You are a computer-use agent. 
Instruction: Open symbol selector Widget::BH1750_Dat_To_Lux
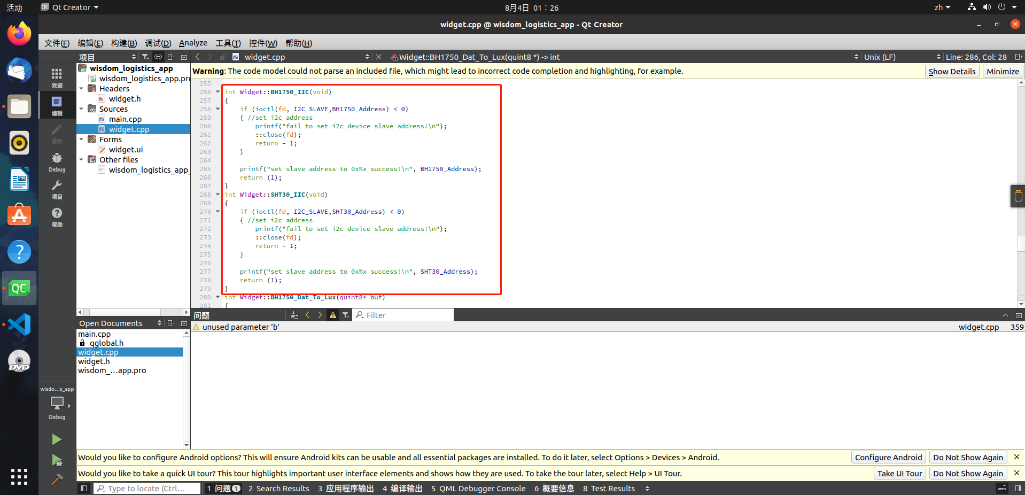pos(623,57)
